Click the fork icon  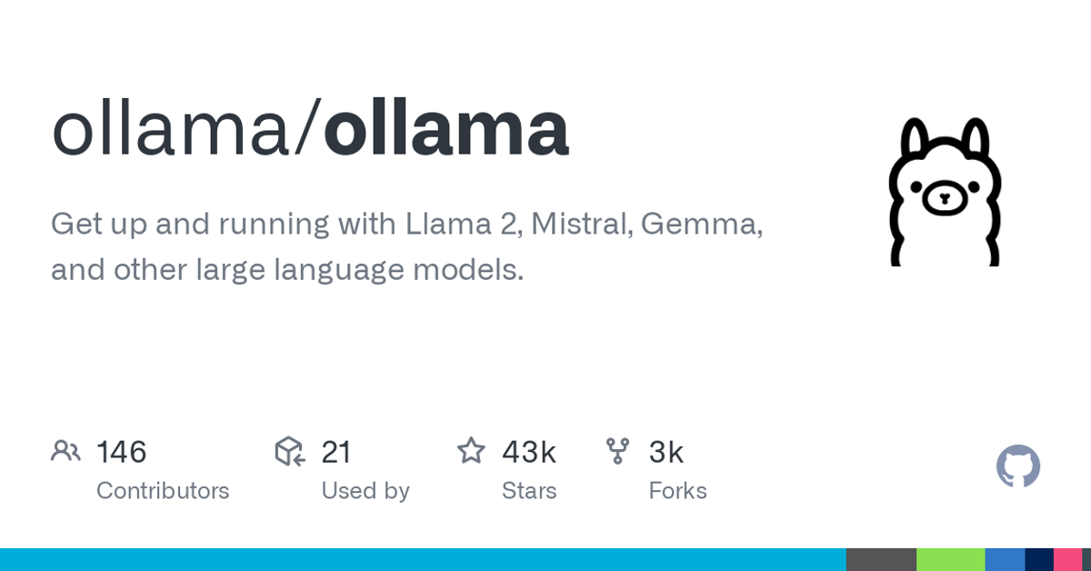618,451
